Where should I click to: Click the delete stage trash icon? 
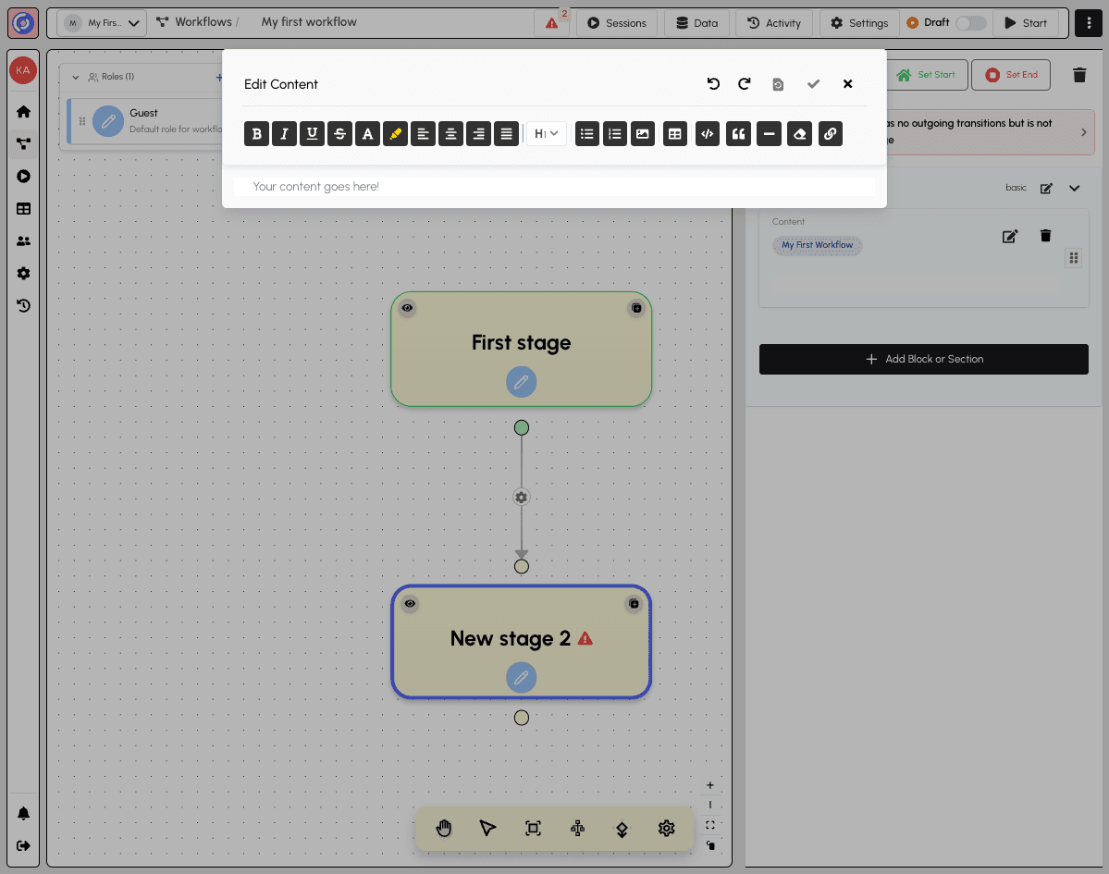click(x=1078, y=75)
